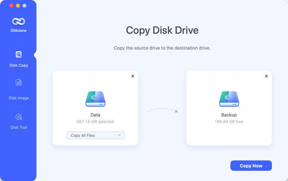Minimize window with the yellow button
Image resolution: width=288 pixels, height=181 pixels.
[18, 6]
